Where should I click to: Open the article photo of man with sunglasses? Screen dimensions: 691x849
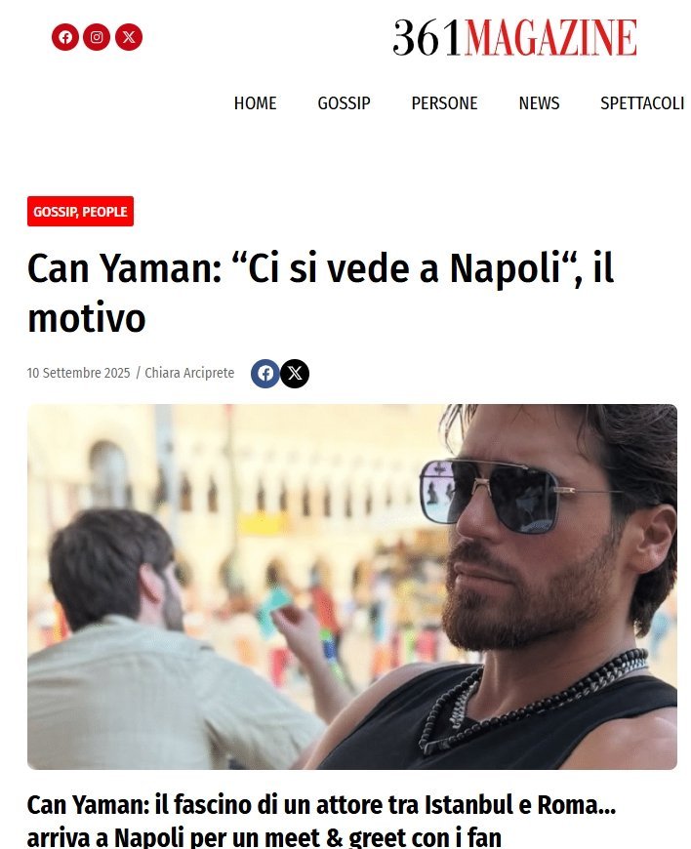(x=352, y=586)
